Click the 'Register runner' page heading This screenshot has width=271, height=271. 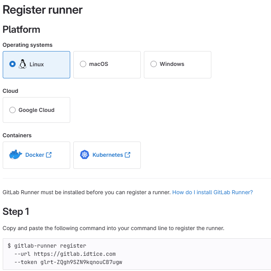[x=43, y=10]
